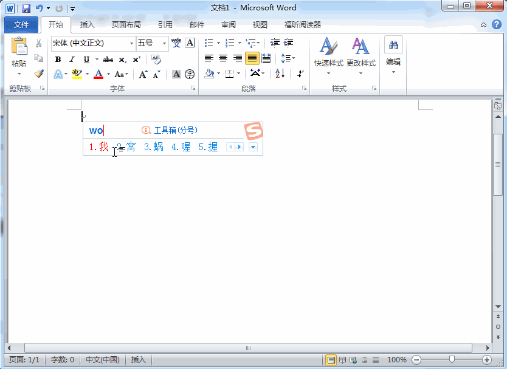This screenshot has height=369, width=507.
Task: Open the 编辑 Editing group
Action: 393,55
